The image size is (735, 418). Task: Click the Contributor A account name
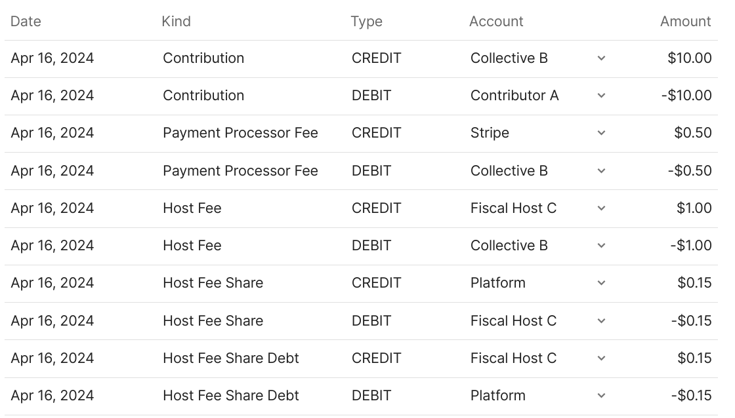pos(514,96)
